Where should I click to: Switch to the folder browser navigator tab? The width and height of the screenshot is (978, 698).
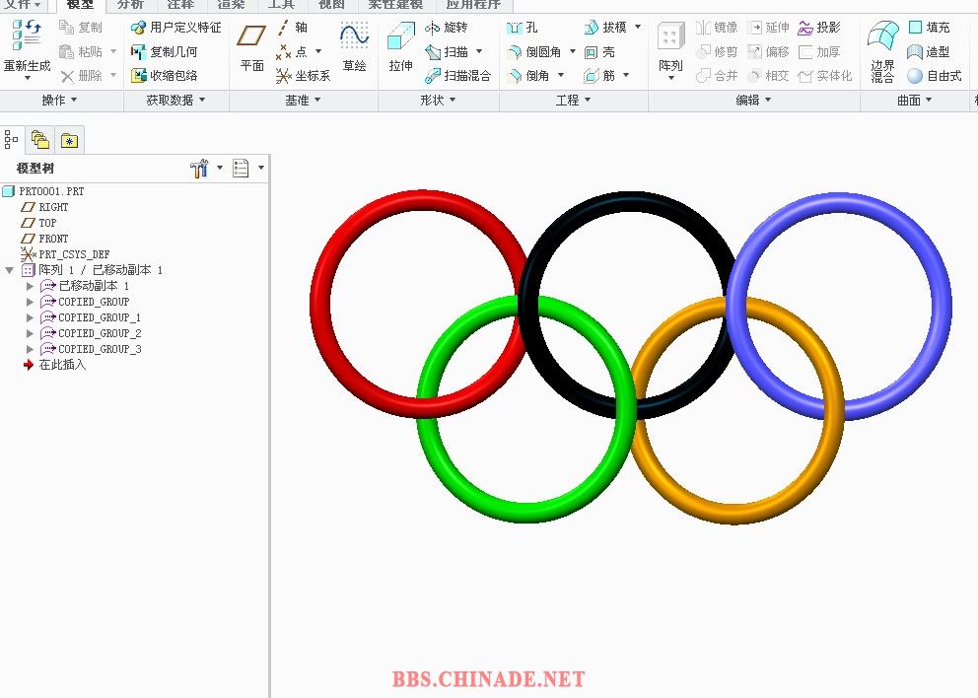[39, 140]
